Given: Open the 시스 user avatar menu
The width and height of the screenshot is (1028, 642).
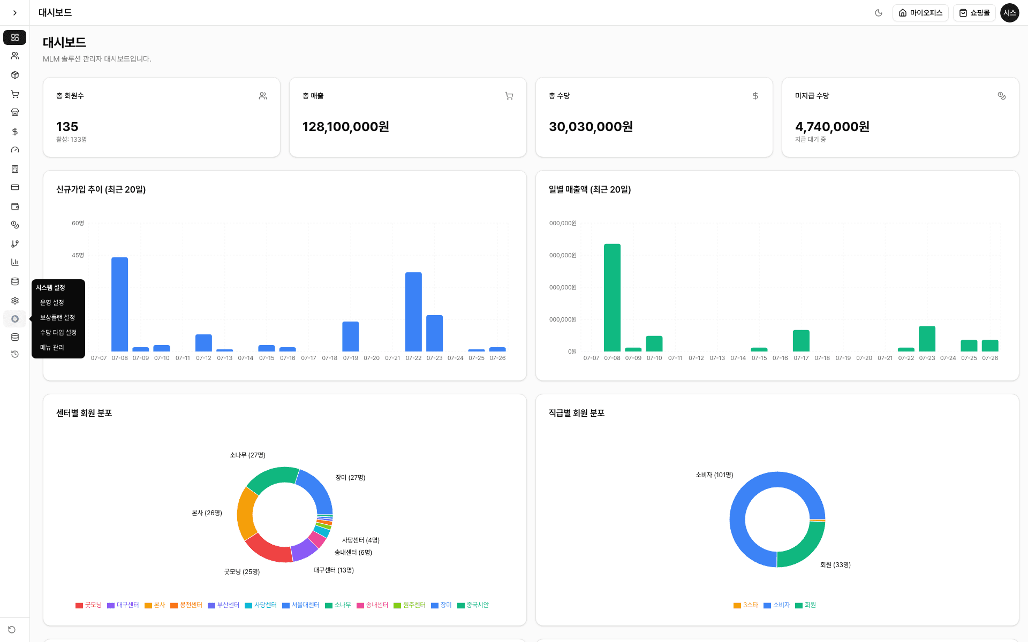Looking at the screenshot, I should [1010, 13].
